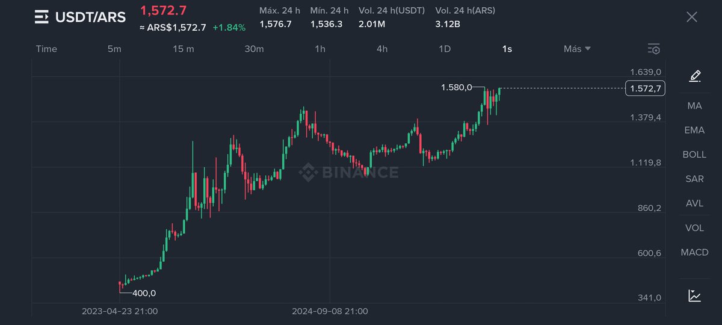Select the Time interval tab
The image size is (722, 325).
click(x=46, y=49)
